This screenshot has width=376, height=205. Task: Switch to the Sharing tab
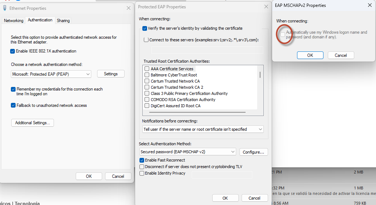coord(63,21)
